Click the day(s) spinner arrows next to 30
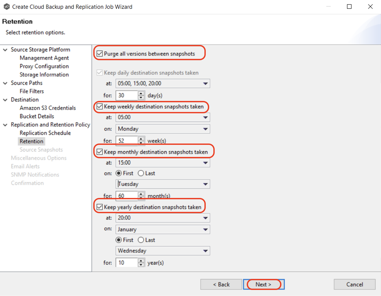The width and height of the screenshot is (381, 296). coord(141,95)
